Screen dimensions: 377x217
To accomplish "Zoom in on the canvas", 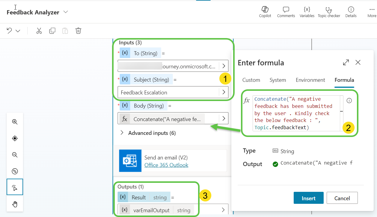I will [15, 122].
